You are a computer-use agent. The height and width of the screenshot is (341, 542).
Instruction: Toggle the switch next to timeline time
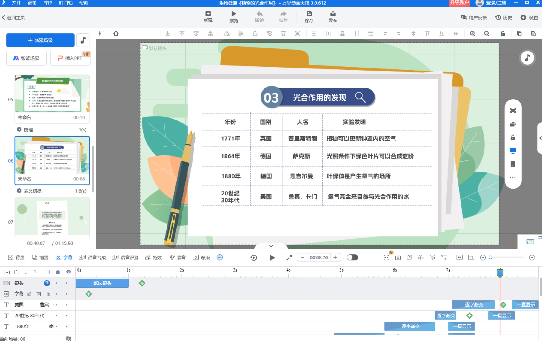coord(352,257)
